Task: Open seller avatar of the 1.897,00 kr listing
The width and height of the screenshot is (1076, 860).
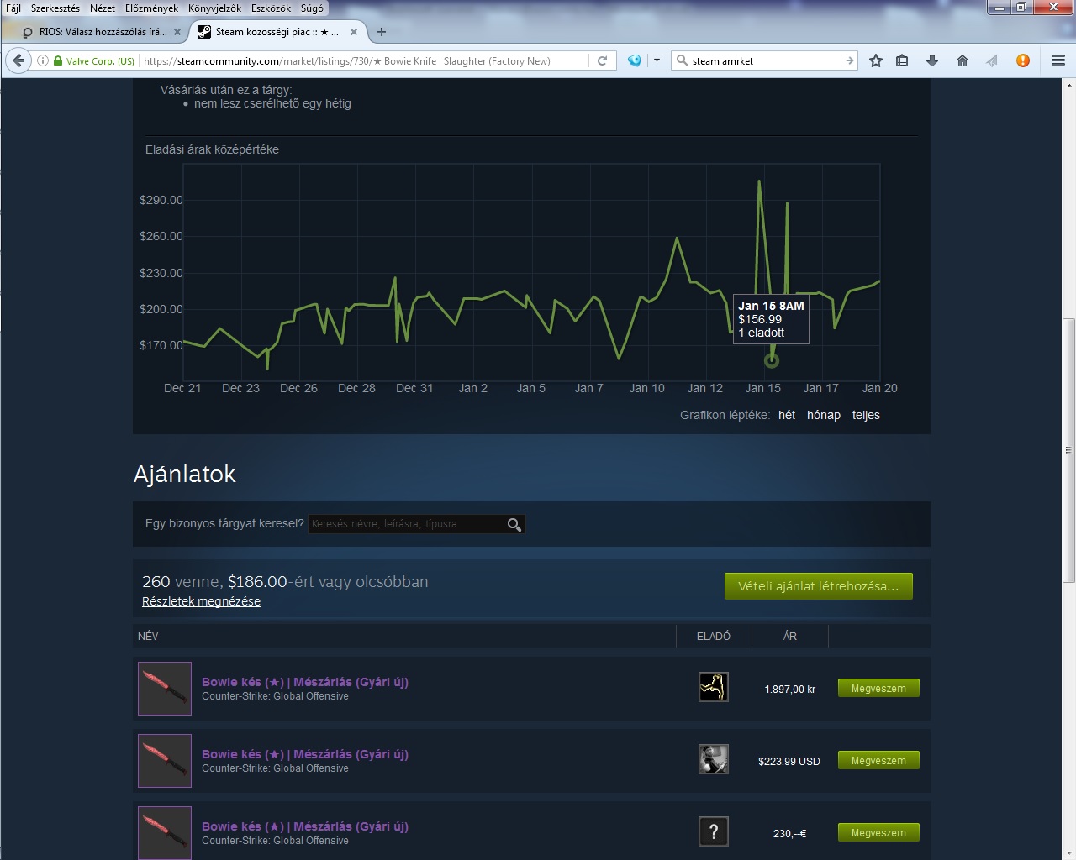Action: pos(714,687)
